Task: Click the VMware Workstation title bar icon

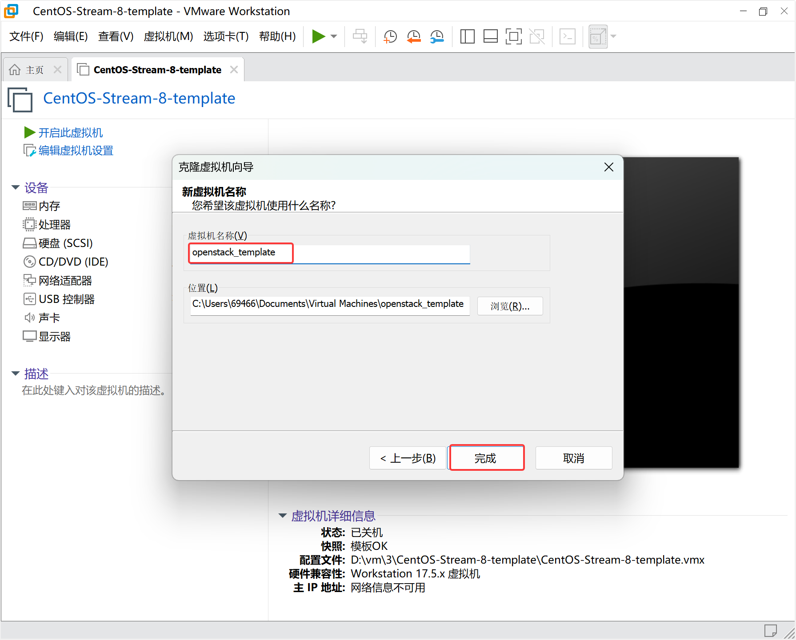Action: (12, 11)
